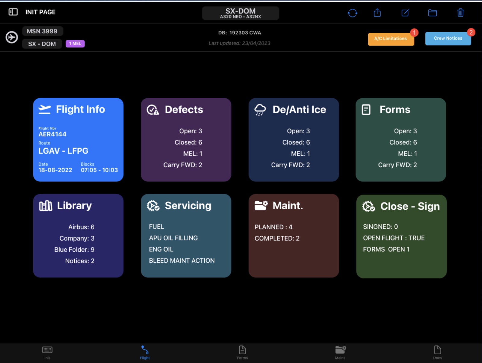The image size is (482, 363).
Task: Click the MSN 3999 label
Action: pyautogui.click(x=42, y=31)
